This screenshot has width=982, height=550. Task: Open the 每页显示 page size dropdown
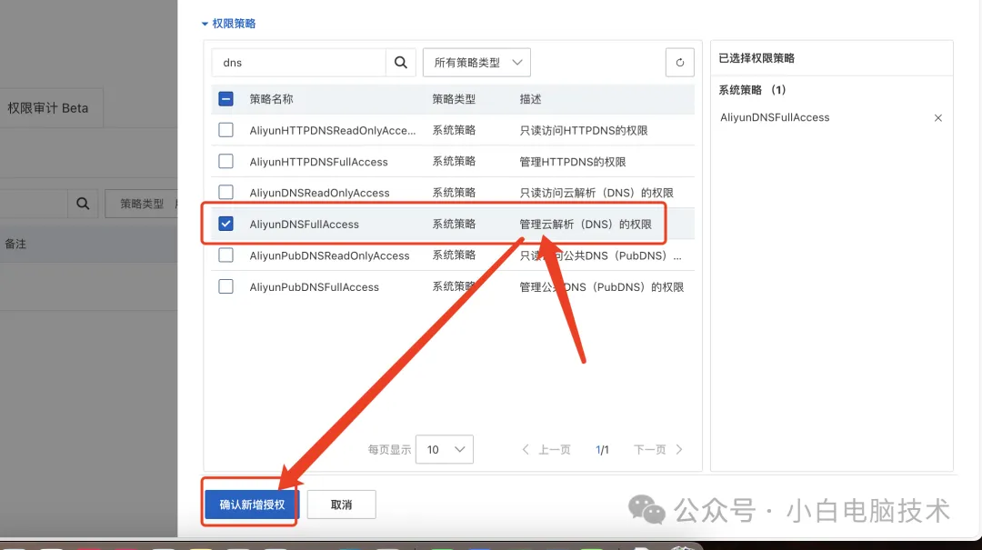click(x=444, y=448)
